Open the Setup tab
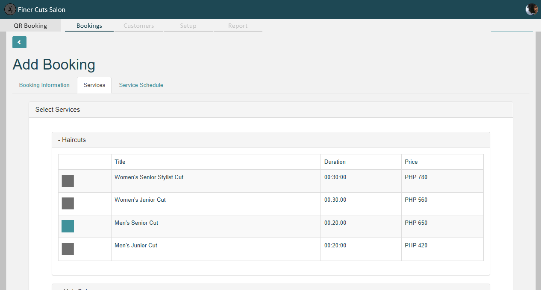The height and width of the screenshot is (290, 541). (188, 26)
